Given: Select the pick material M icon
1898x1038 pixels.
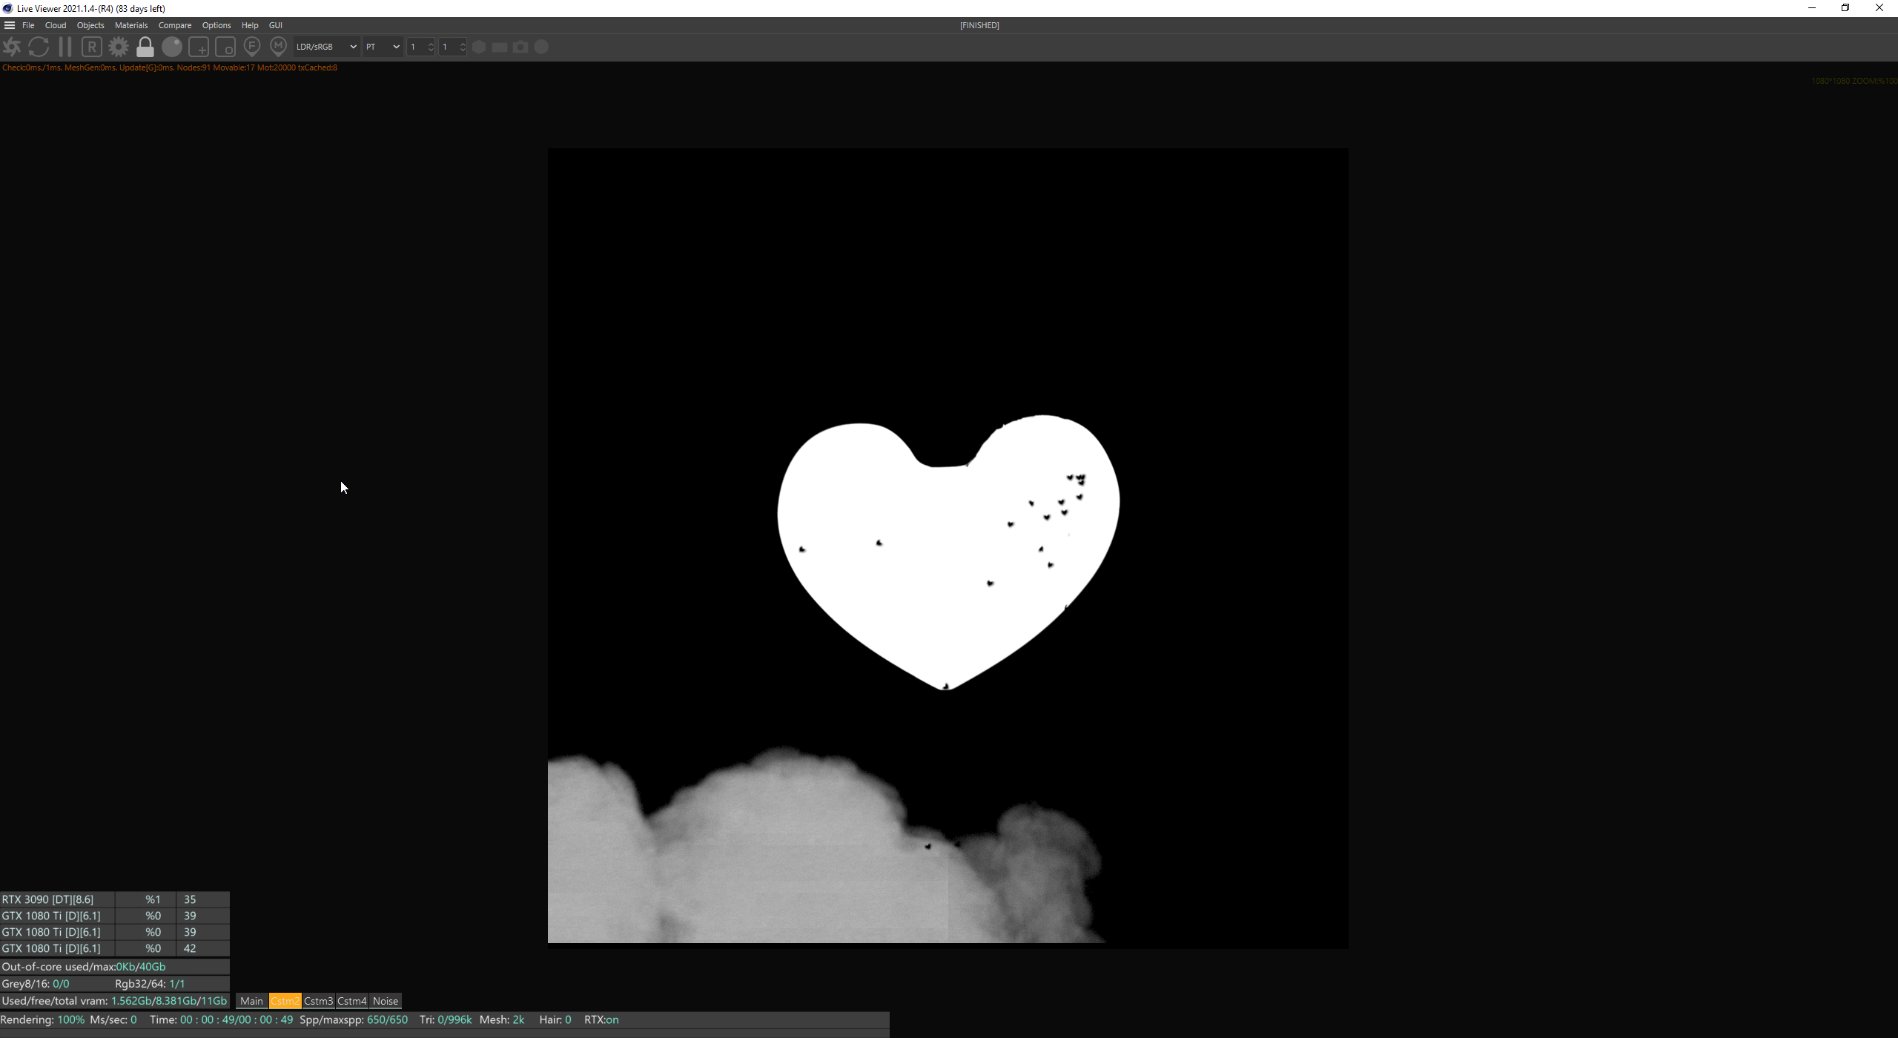Looking at the screenshot, I should (279, 47).
